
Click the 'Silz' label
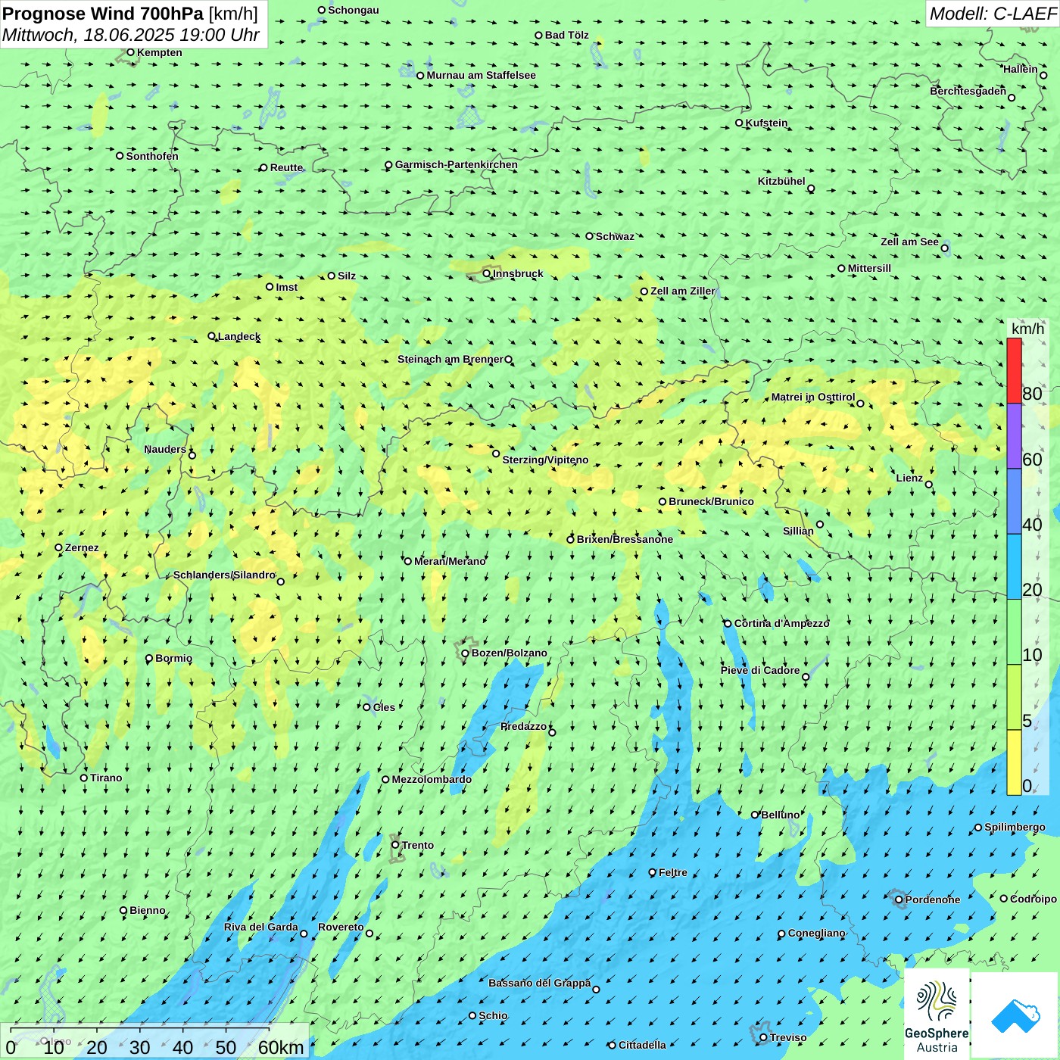tap(347, 276)
